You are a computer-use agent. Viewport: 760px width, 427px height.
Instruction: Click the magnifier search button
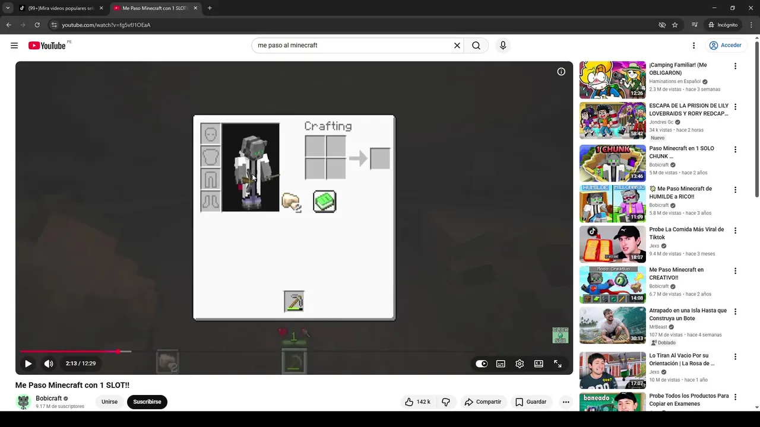pyautogui.click(x=476, y=46)
